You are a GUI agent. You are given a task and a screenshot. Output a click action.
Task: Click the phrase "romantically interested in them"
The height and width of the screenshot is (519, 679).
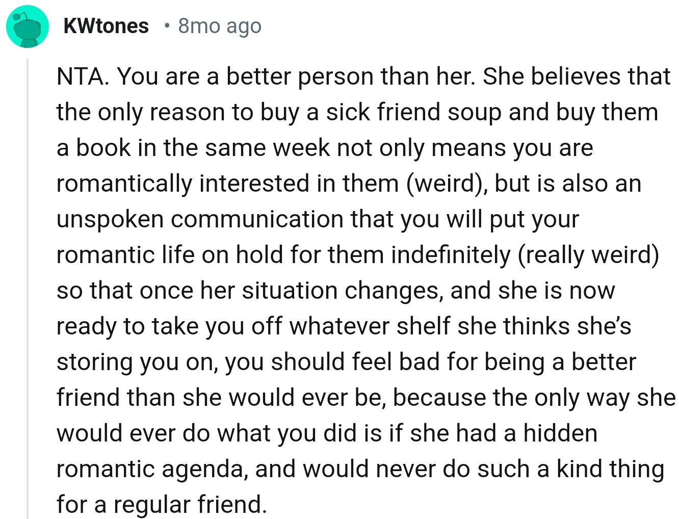[227, 184]
